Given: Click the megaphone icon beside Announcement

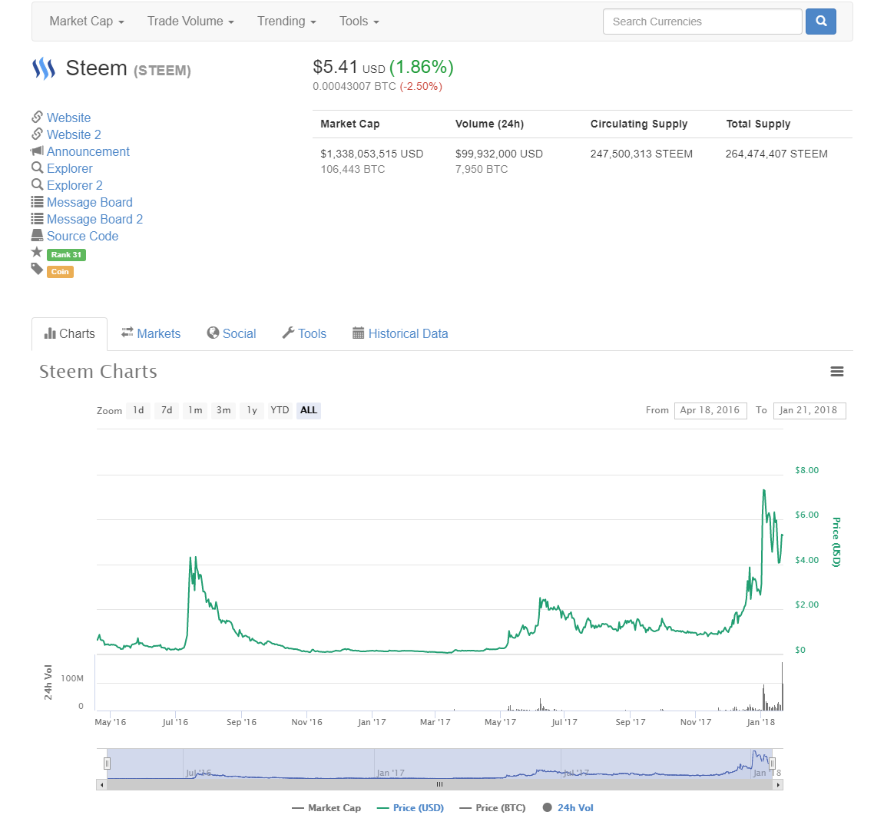Looking at the screenshot, I should [x=37, y=151].
